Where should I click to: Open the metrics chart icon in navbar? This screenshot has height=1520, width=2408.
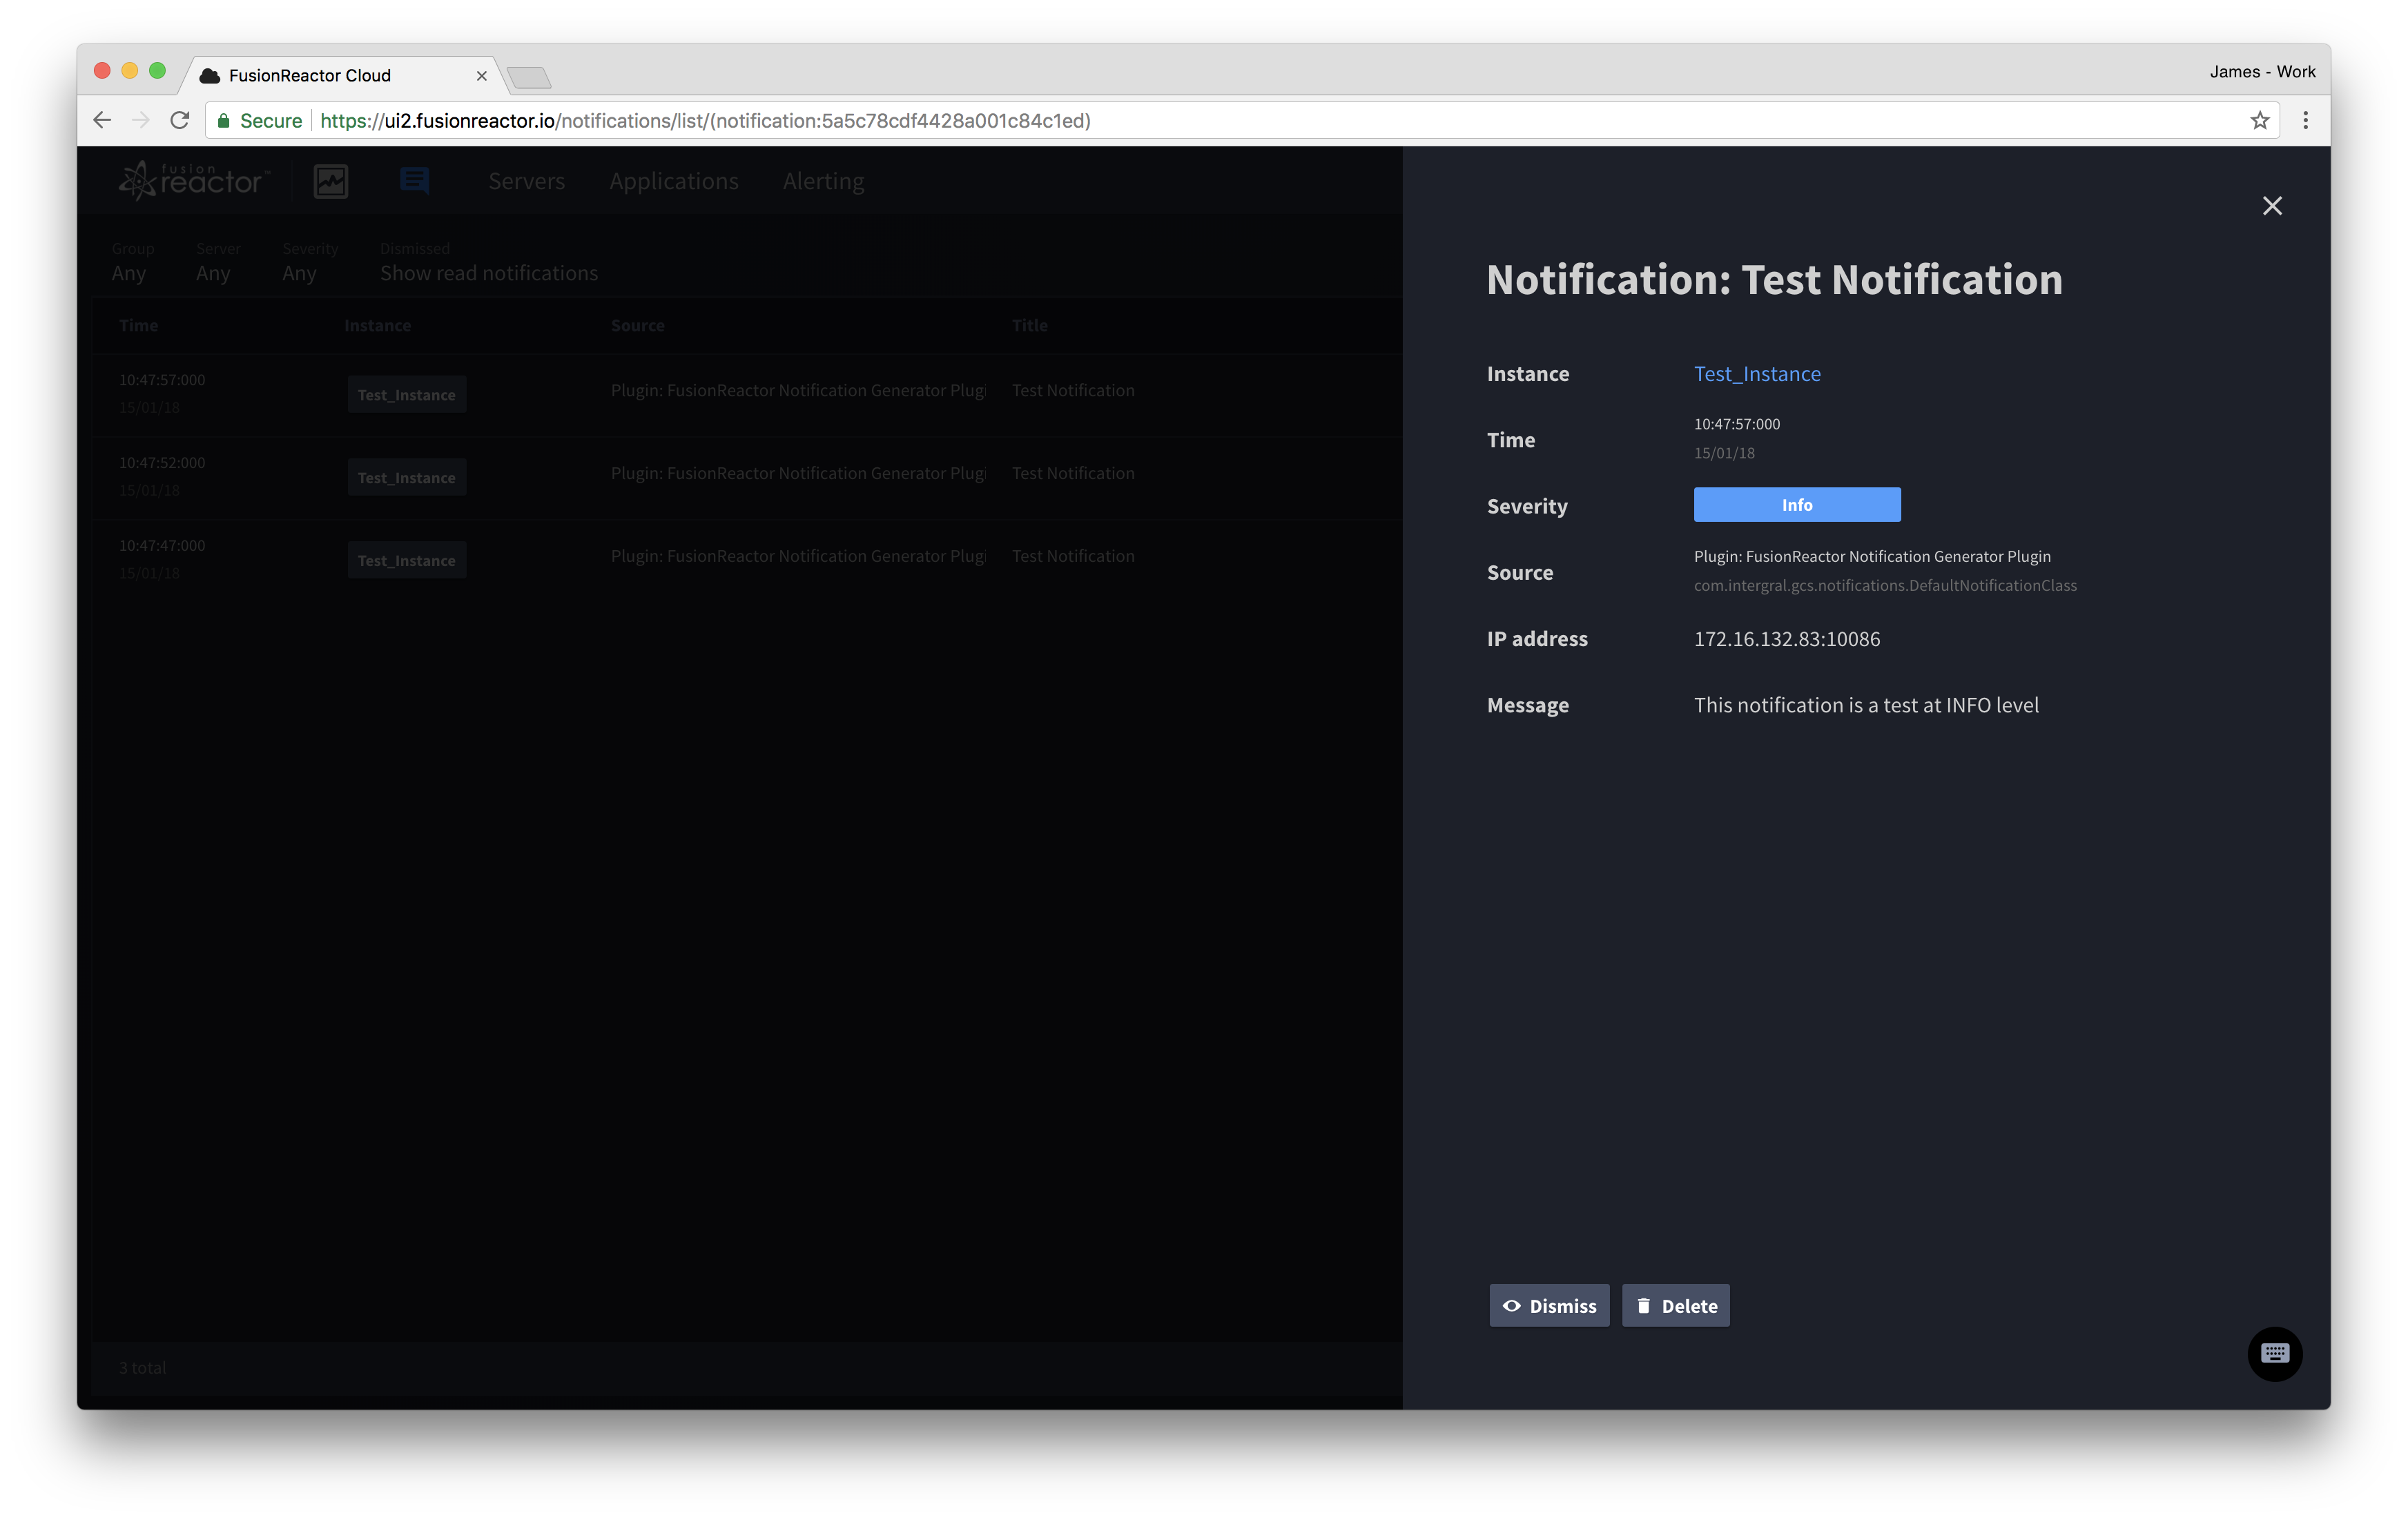[331, 182]
